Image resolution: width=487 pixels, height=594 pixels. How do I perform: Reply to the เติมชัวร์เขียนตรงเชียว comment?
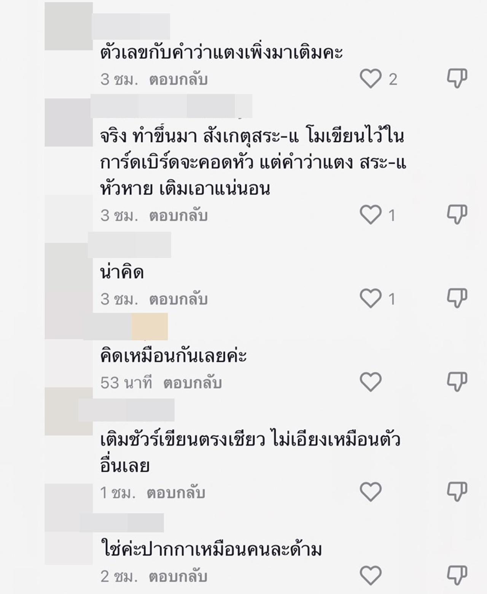(x=176, y=493)
